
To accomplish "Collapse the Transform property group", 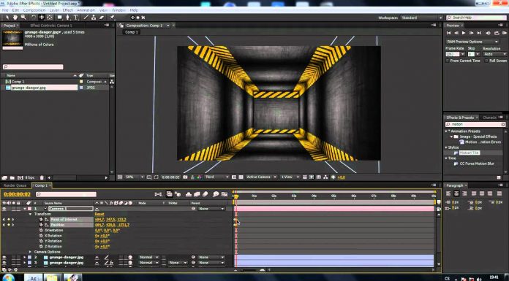I will tap(30, 215).
